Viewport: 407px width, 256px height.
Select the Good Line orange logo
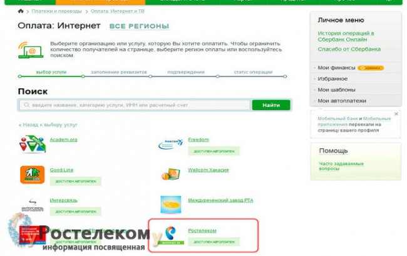pos(33,175)
